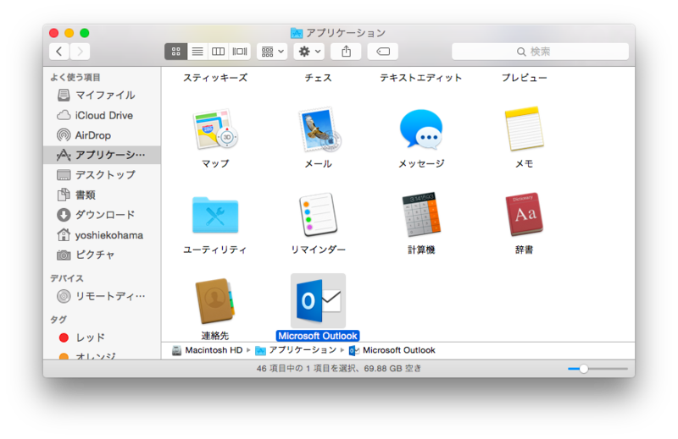Select the Calculator (計算機) app icon
Screen dimensions: 678x439
(x=421, y=215)
